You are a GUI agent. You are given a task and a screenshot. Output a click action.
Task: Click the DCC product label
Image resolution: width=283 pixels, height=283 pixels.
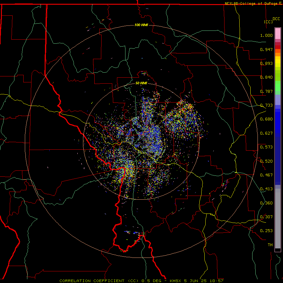click(x=276, y=19)
